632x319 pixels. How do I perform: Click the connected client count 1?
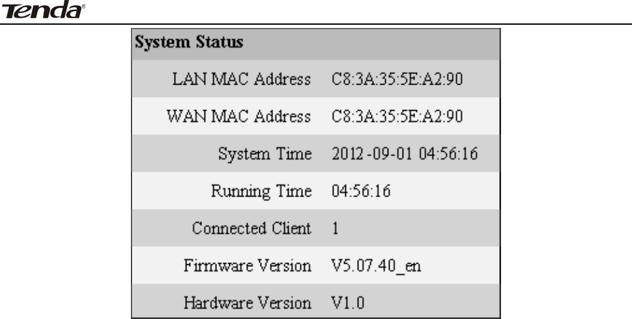coord(334,229)
